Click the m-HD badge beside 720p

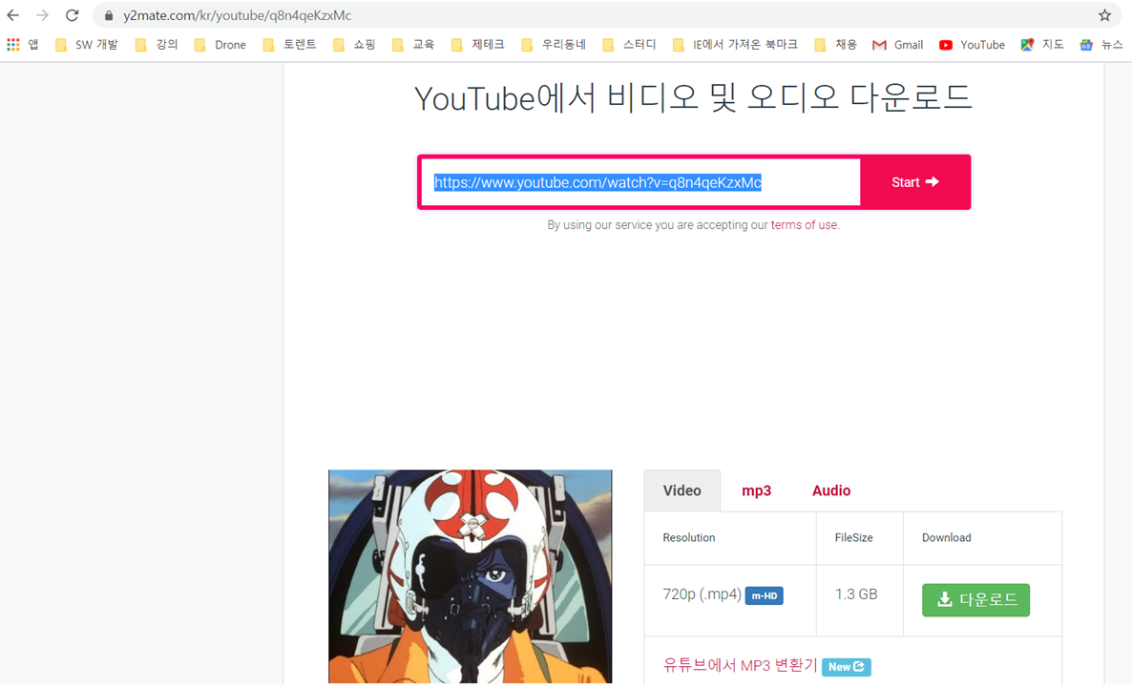click(x=764, y=596)
